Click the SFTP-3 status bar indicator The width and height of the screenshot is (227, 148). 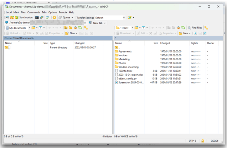coord(192,140)
